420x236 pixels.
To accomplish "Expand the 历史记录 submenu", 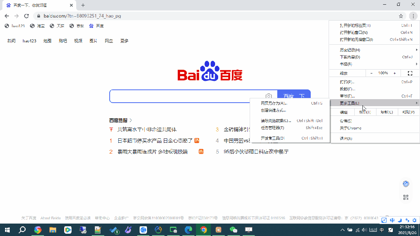I will point(375,50).
